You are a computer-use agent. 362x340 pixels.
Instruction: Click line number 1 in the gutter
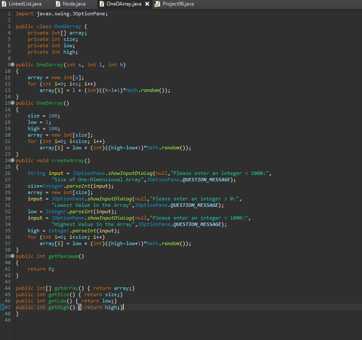pos(9,14)
